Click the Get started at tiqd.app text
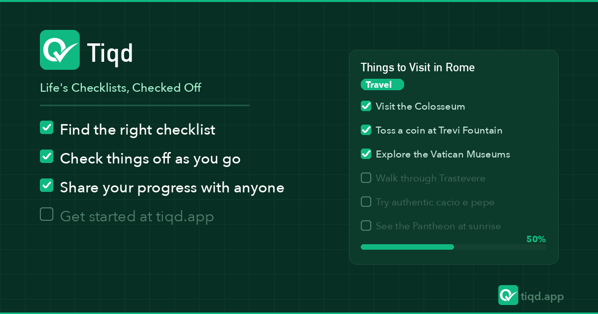The height and width of the screenshot is (314, 598). tap(137, 216)
